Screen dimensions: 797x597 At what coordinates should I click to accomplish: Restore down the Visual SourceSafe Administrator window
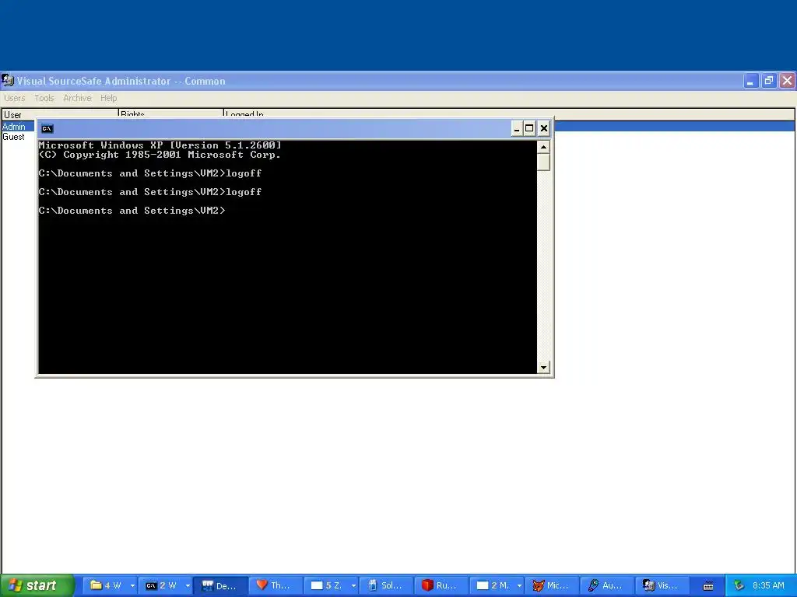[769, 81]
